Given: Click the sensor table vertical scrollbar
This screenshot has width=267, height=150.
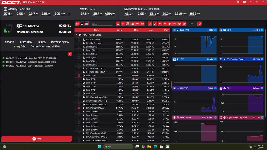Looking at the screenshot, I should click(x=170, y=41).
